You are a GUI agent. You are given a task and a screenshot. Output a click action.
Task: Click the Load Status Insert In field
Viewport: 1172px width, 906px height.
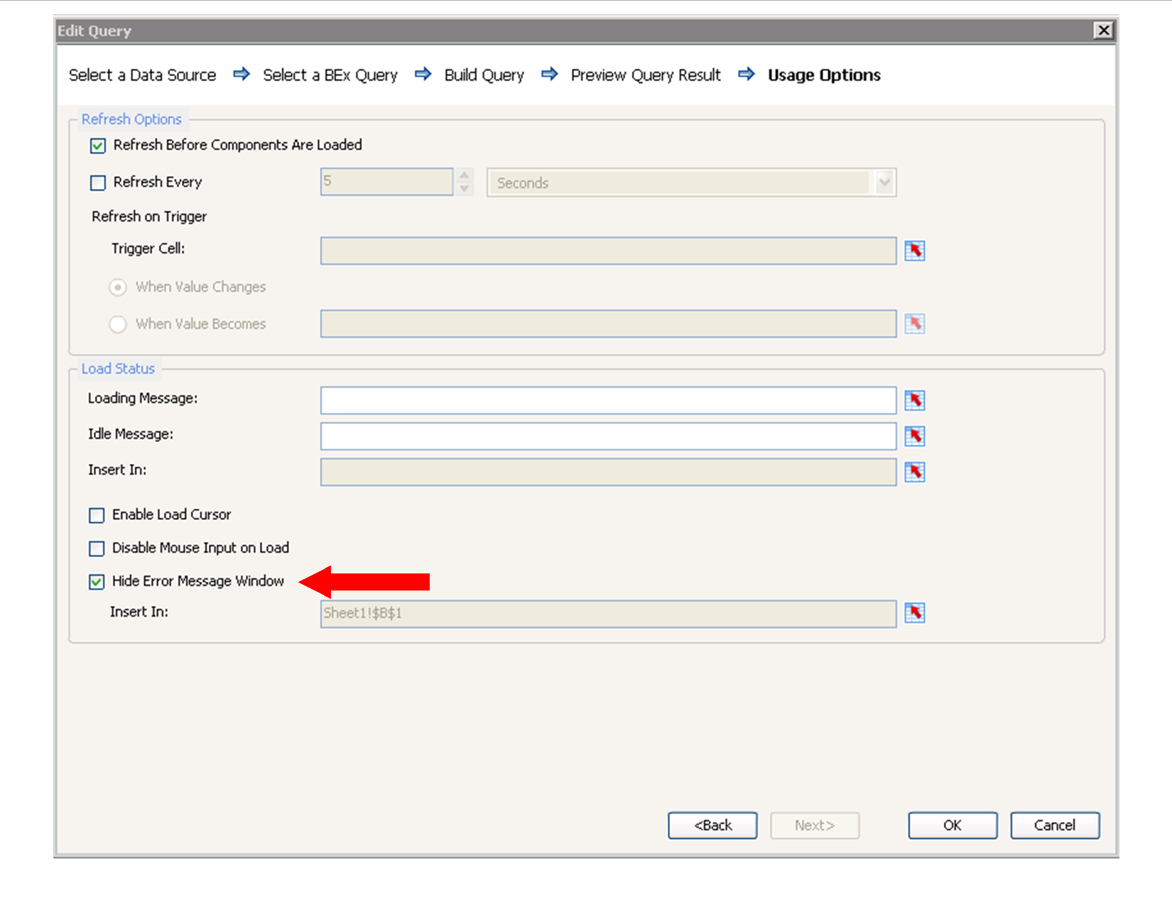tap(608, 473)
